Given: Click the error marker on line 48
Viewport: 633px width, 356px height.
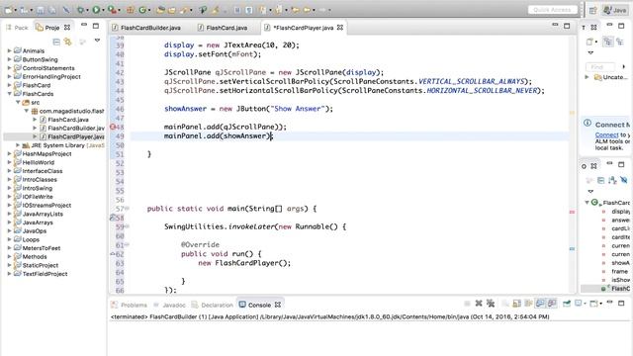Looking at the screenshot, I should pos(113,127).
